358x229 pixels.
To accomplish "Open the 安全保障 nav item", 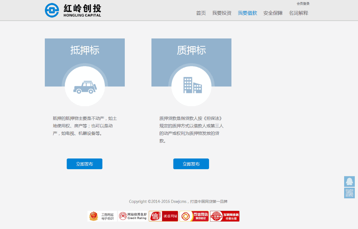I will (x=273, y=13).
